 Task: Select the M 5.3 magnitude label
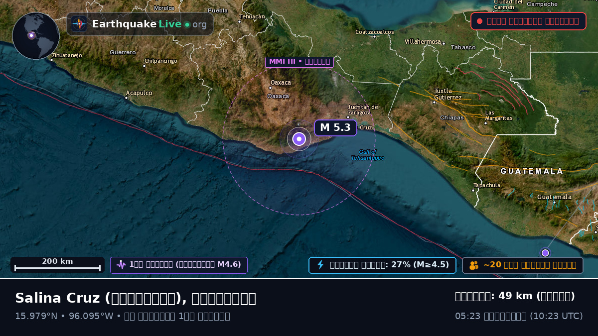tap(335, 127)
